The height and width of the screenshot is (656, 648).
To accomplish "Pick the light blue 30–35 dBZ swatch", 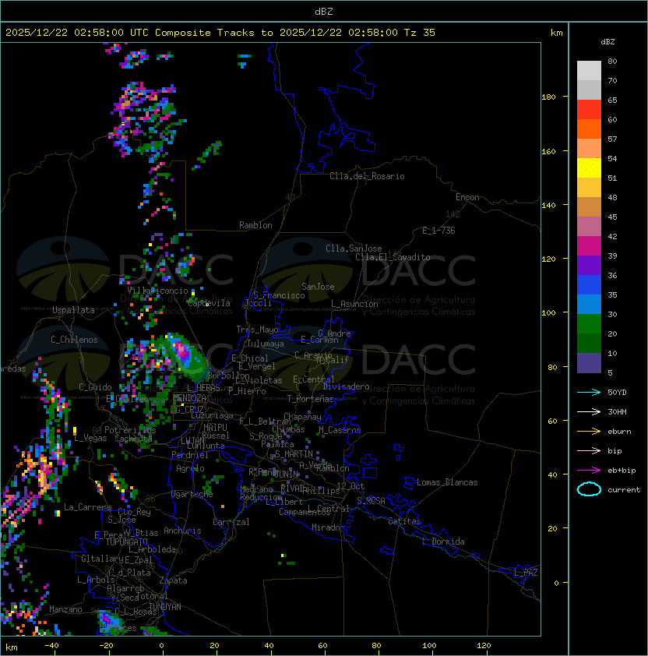I will (x=589, y=304).
